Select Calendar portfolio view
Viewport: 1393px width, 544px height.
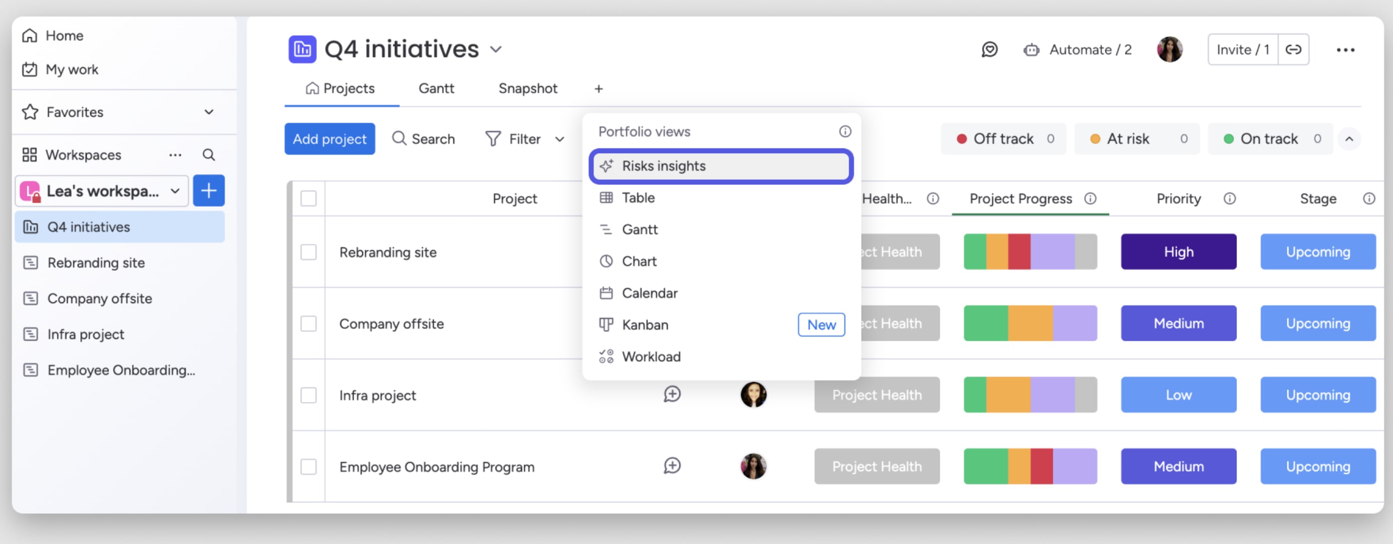721,293
